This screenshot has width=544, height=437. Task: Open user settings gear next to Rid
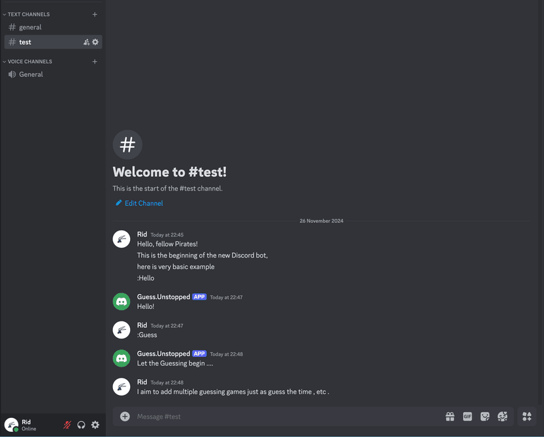coord(95,425)
